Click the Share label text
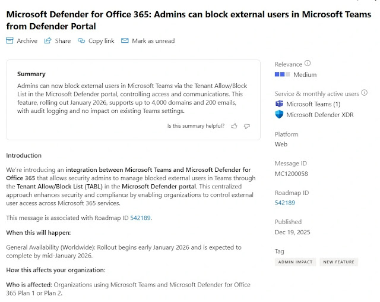This screenshot has height=302, width=380. tap(63, 41)
